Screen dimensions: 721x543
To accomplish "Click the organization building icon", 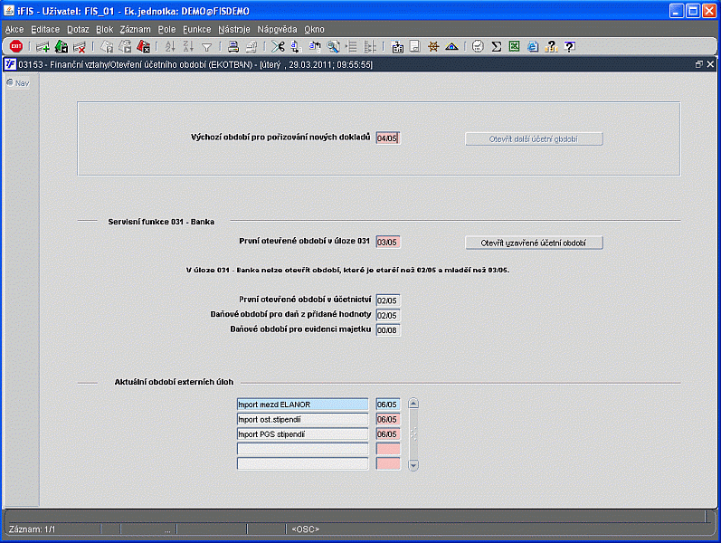I will [397, 46].
